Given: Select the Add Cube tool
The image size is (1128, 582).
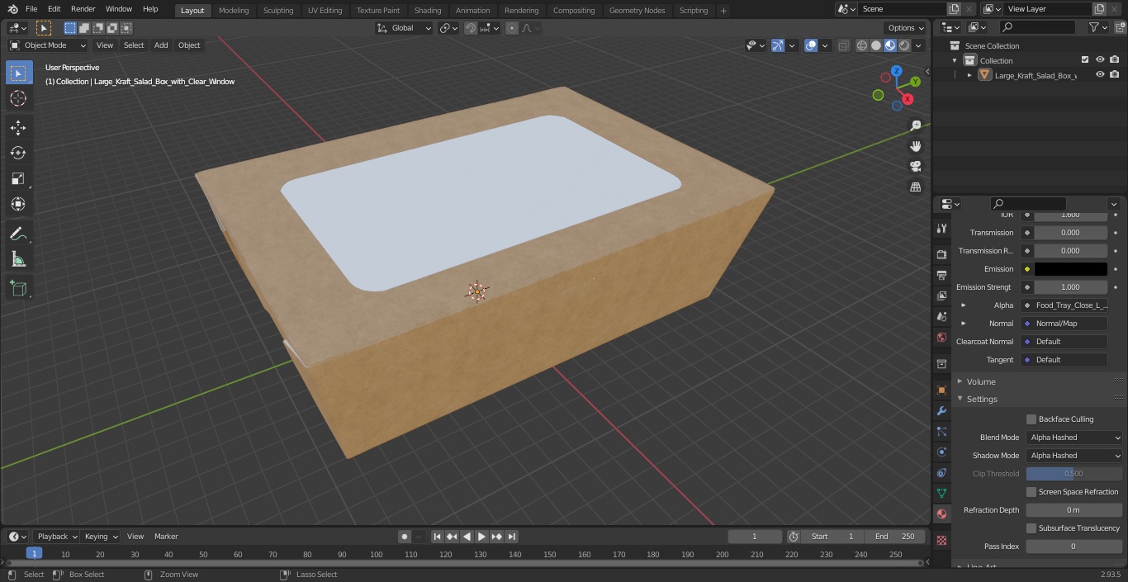Looking at the screenshot, I should click(x=18, y=289).
